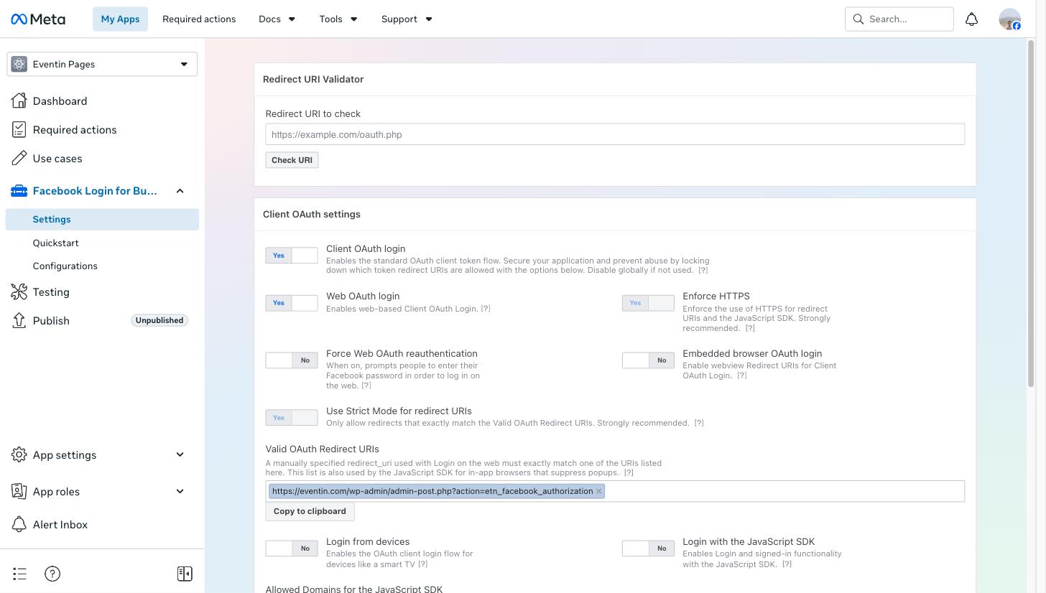This screenshot has height=593, width=1046.
Task: Click the Dashboard house icon
Action: pyautogui.click(x=19, y=101)
